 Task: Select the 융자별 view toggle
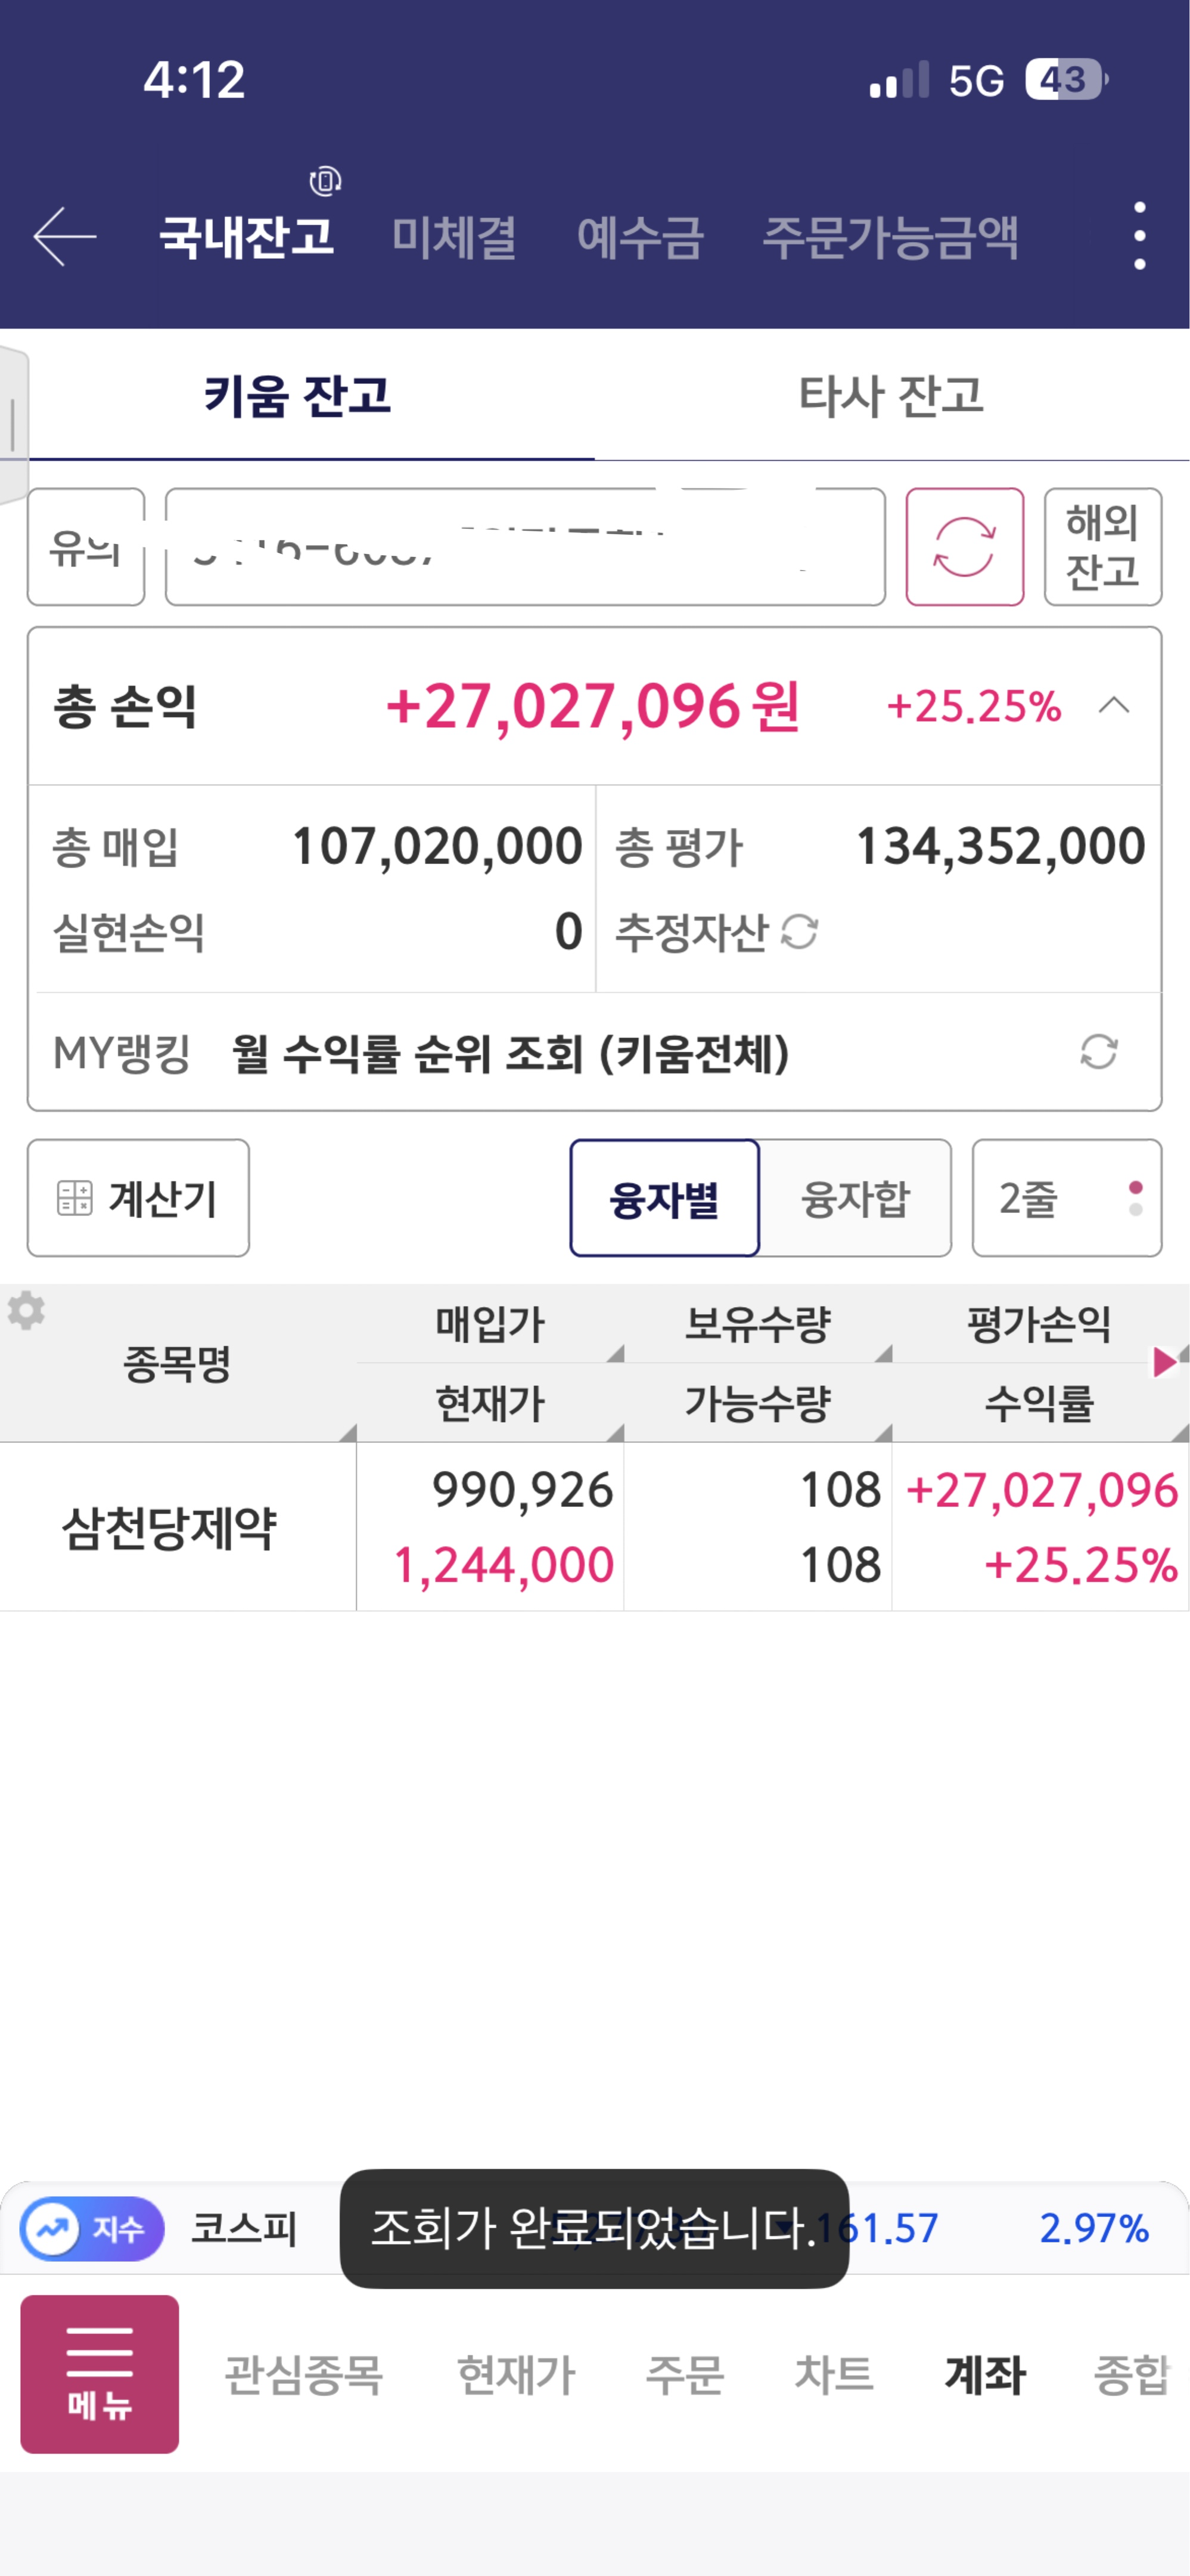(664, 1198)
